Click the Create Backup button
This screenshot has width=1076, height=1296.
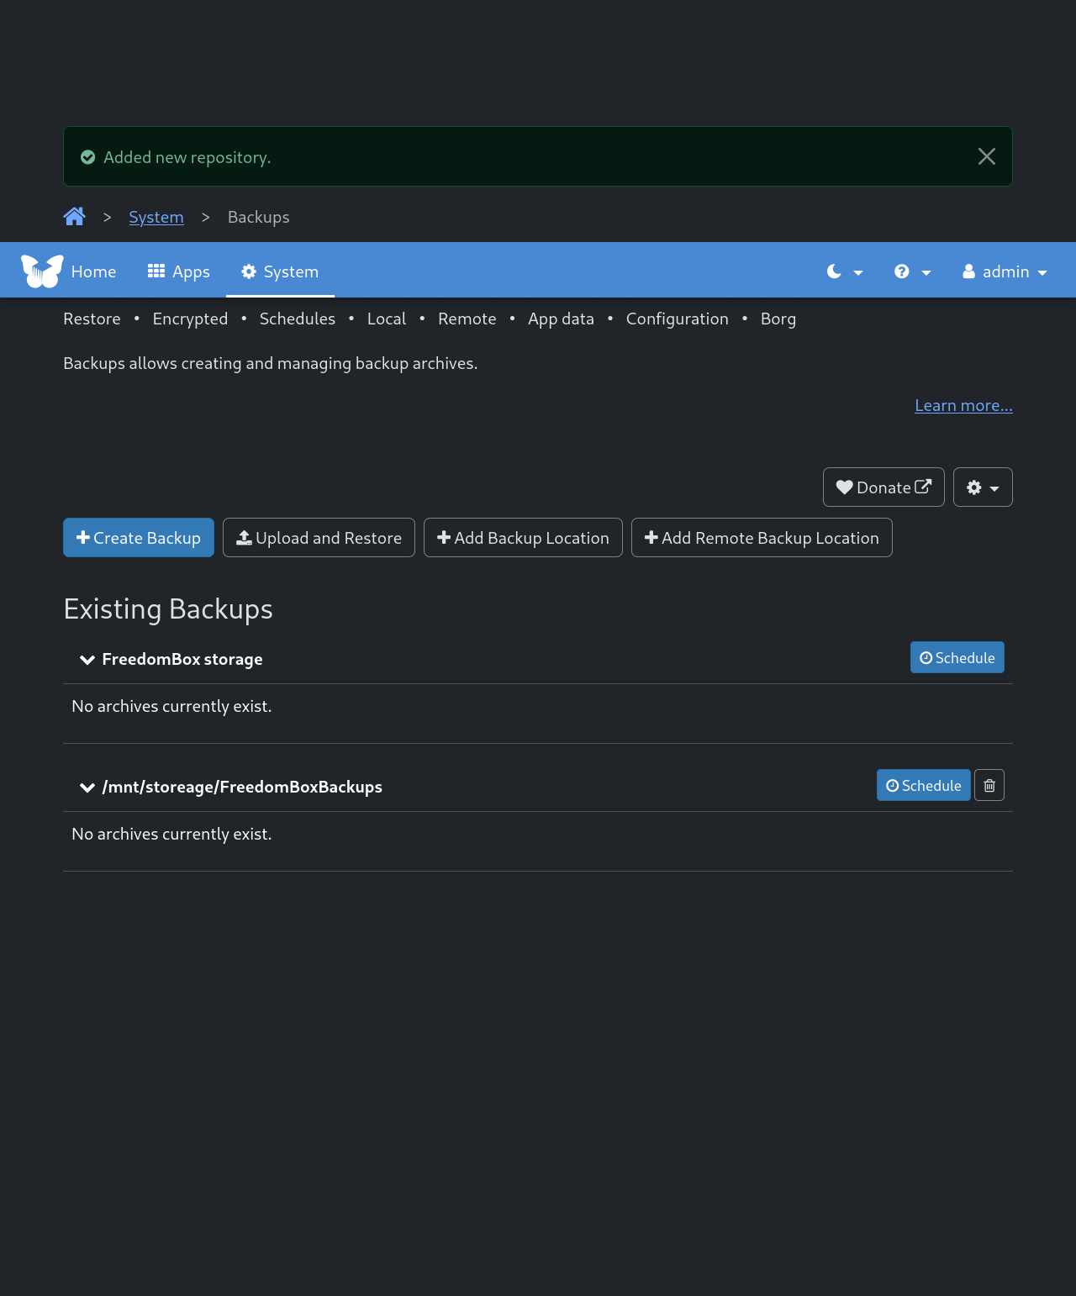(139, 538)
